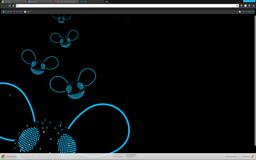Click the first extension icon next to the address bar
Screen dimensions: 256x160
[242, 6]
